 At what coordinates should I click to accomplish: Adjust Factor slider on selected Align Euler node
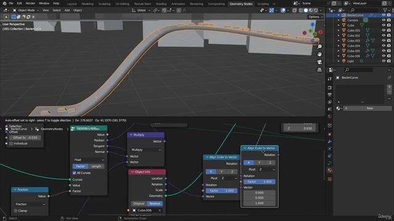tap(259, 182)
